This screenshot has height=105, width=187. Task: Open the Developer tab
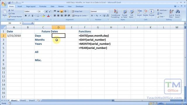pos(79,6)
